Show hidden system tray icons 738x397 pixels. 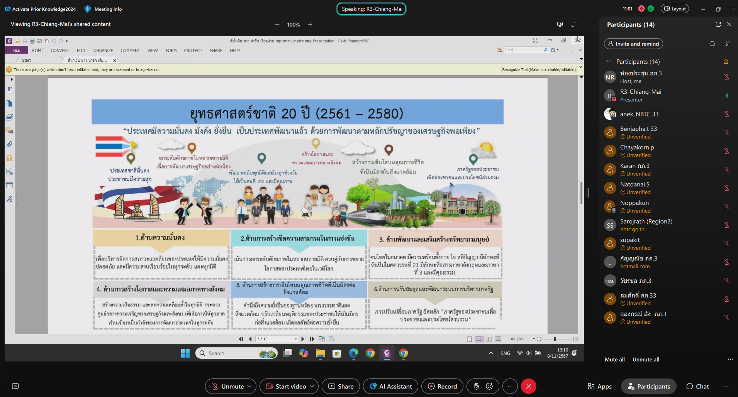point(491,353)
